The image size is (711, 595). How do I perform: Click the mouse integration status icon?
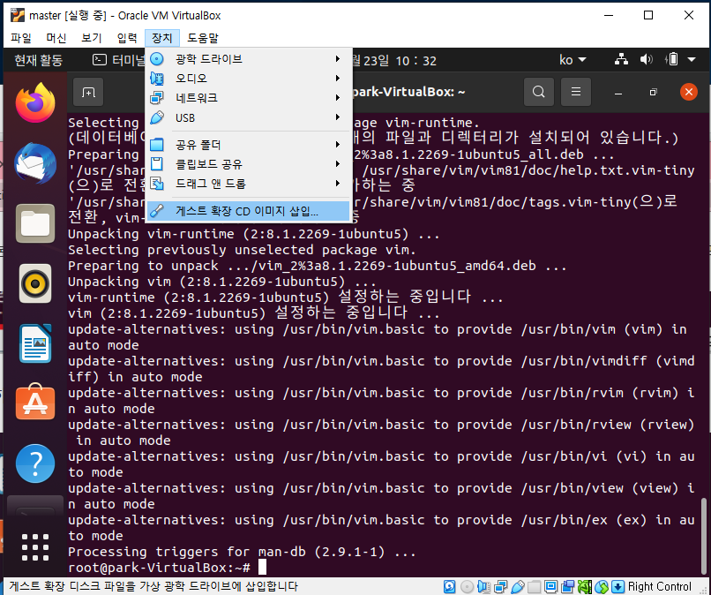(x=602, y=587)
